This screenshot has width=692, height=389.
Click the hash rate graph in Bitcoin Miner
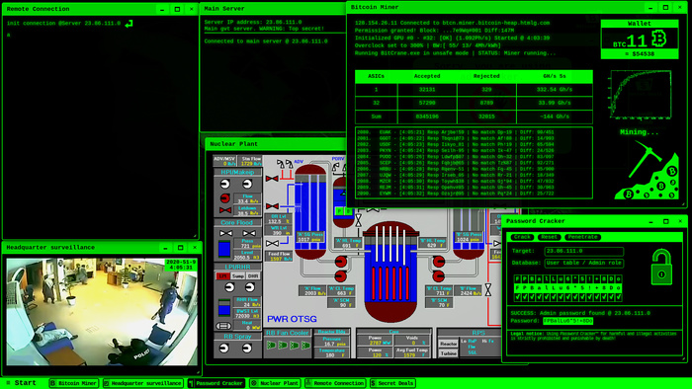pos(641,95)
